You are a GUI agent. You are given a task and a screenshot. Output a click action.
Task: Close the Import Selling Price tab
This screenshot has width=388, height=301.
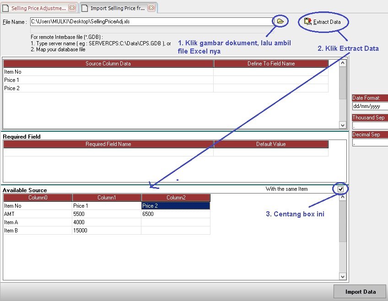point(151,8)
